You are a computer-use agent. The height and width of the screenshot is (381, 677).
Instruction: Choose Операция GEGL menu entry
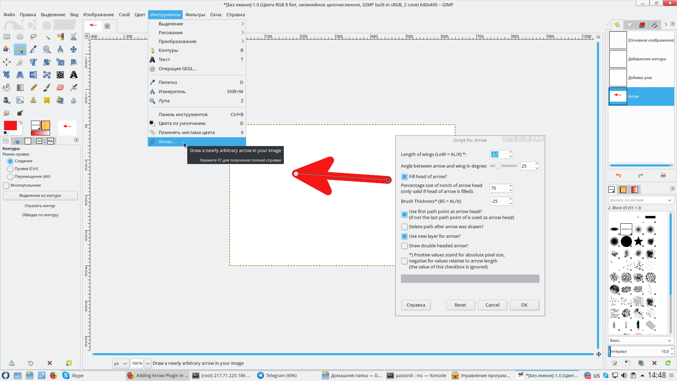point(178,69)
